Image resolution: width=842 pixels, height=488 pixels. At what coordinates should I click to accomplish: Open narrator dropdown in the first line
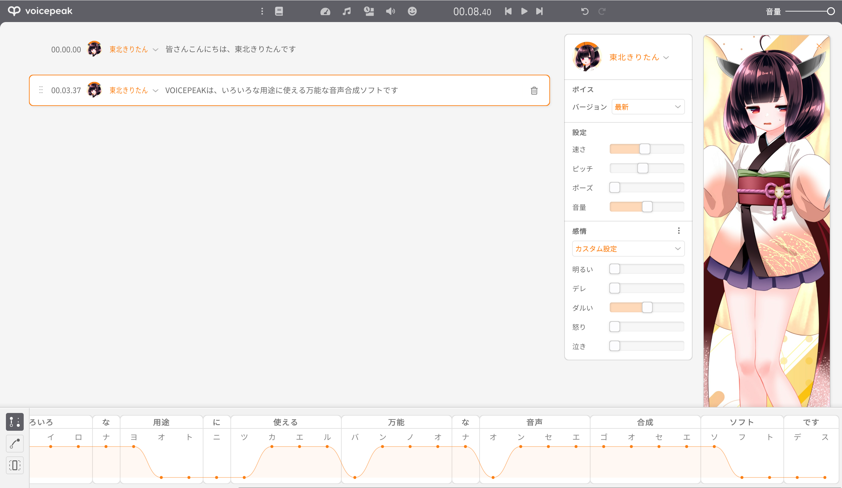[x=155, y=50]
